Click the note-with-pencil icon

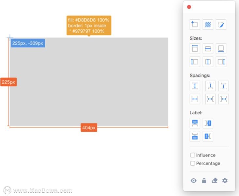[x=221, y=24]
